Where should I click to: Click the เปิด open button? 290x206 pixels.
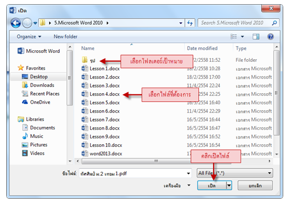[212, 186]
